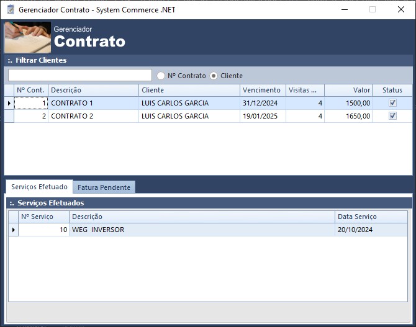The width and height of the screenshot is (416, 327).
Task: Click the visits cell of CONTRATO 2
Action: (305, 116)
